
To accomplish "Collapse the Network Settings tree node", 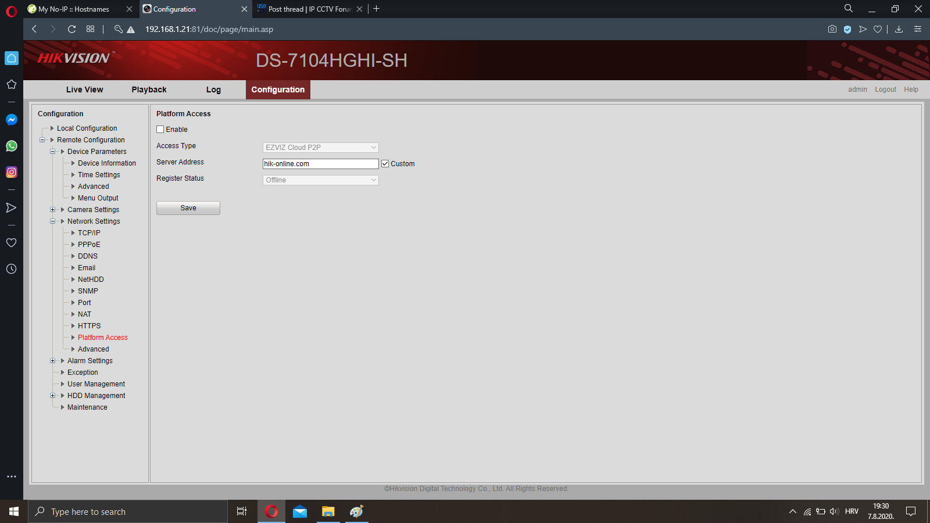I will [53, 221].
